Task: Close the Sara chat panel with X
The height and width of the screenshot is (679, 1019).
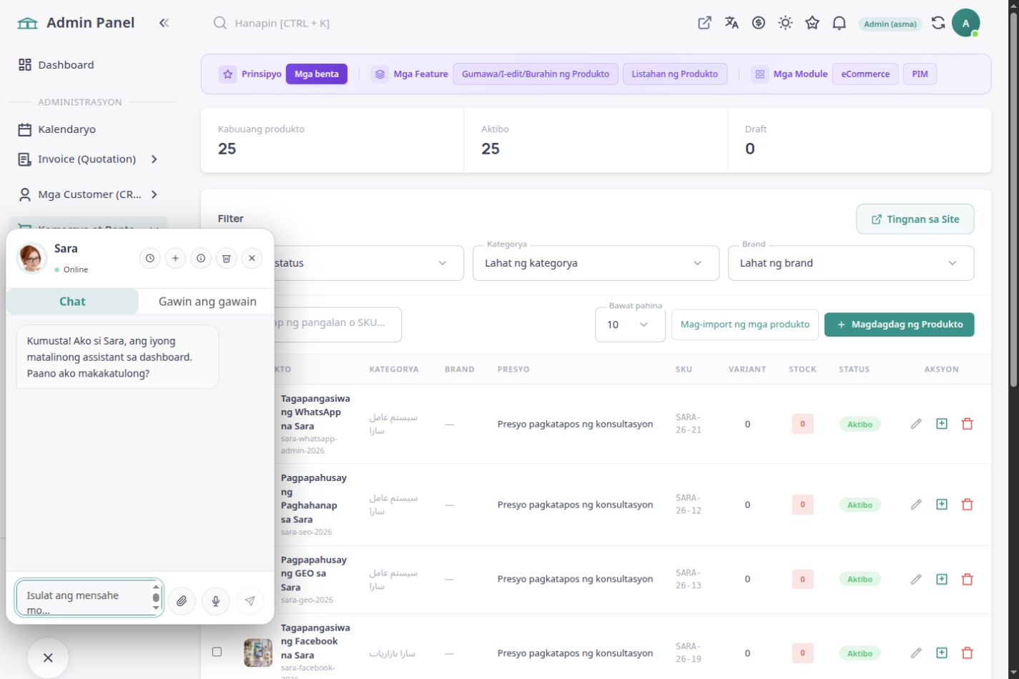Action: pos(252,258)
